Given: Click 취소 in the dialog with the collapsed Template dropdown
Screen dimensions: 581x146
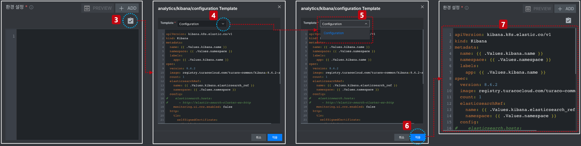Looking at the screenshot, I should tap(259, 137).
